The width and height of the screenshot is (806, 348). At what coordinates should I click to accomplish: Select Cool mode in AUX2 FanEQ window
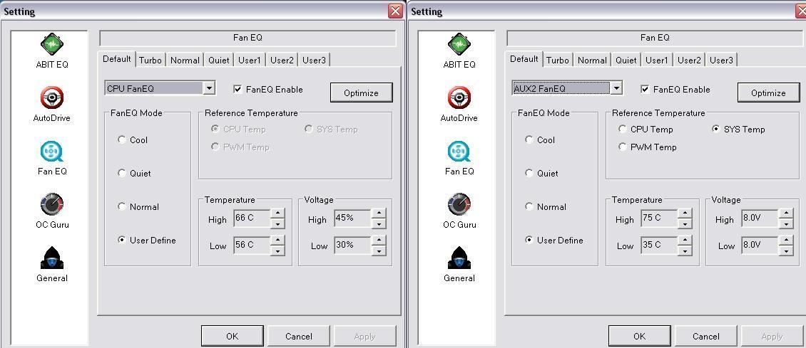coord(529,139)
